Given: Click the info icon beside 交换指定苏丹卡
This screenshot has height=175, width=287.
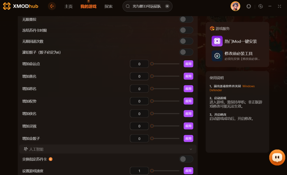Looking at the screenshot, I should [50, 159].
